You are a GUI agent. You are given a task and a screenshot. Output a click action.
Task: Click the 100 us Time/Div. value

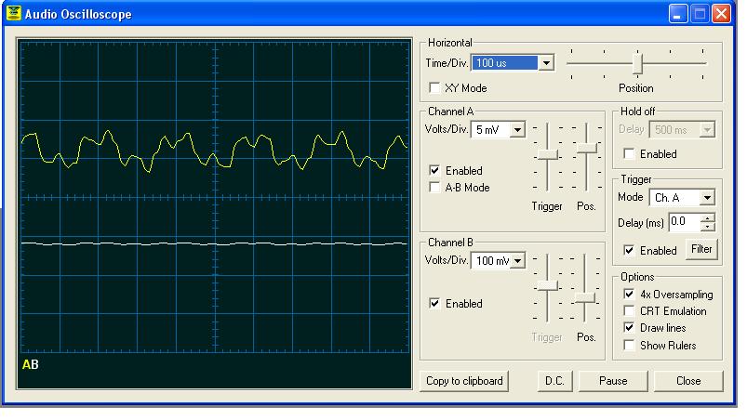505,63
